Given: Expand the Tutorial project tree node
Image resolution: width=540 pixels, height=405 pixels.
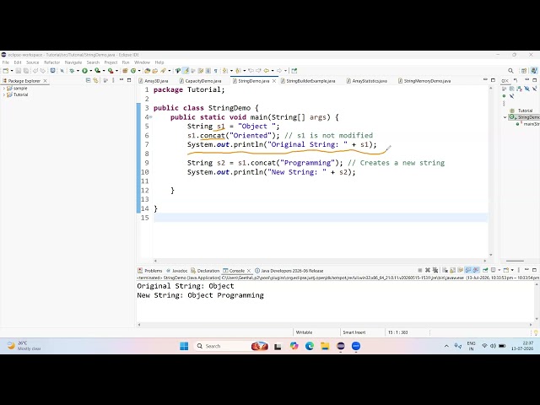Looking at the screenshot, I should pos(3,94).
